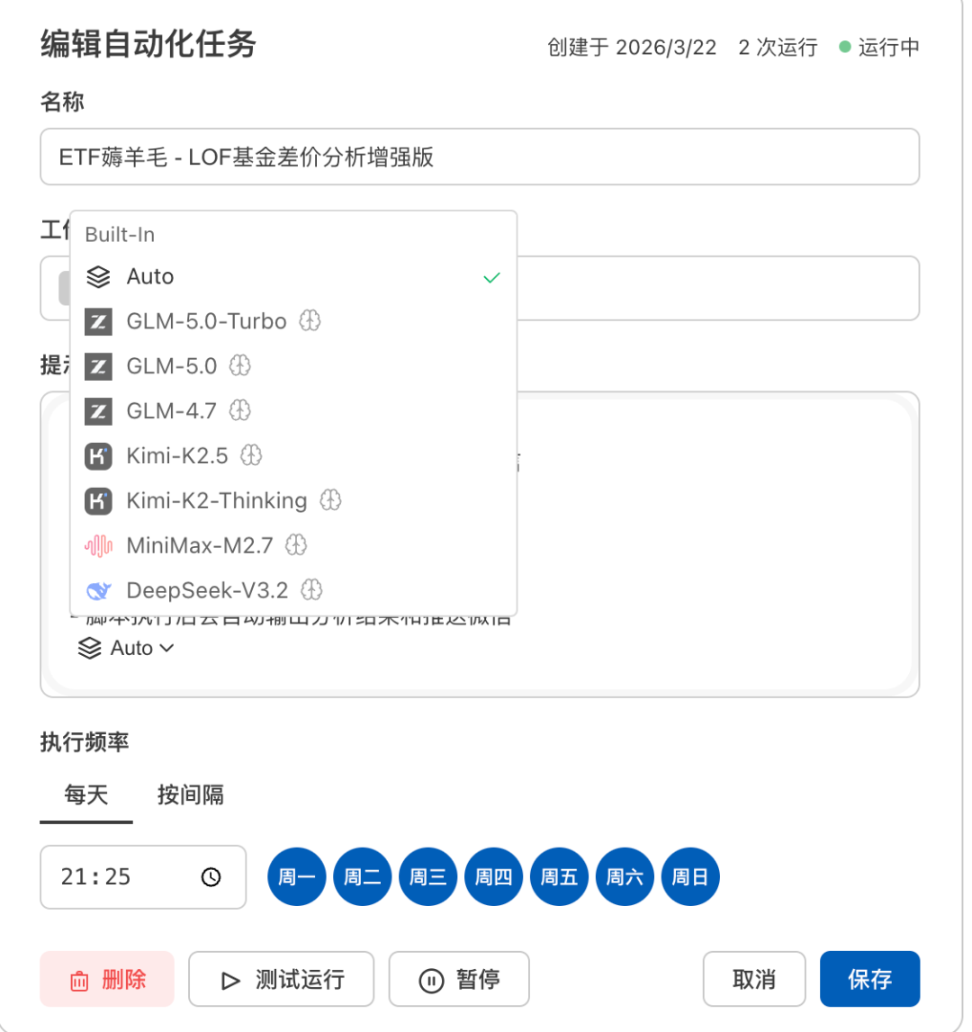Toggle Wednesday (周三) day selection
Viewport: 972px width, 1032px height.
pos(427,877)
